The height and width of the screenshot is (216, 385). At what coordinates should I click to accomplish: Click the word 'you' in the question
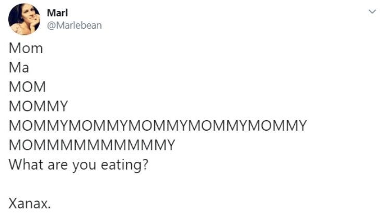point(84,166)
